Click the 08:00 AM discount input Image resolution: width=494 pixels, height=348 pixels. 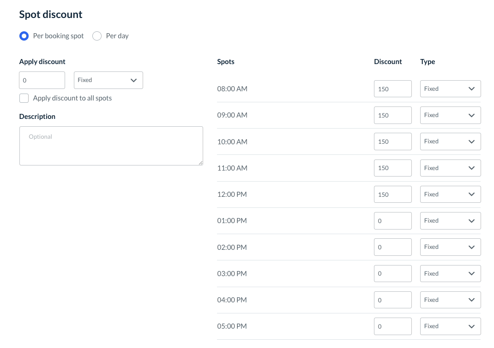point(392,89)
